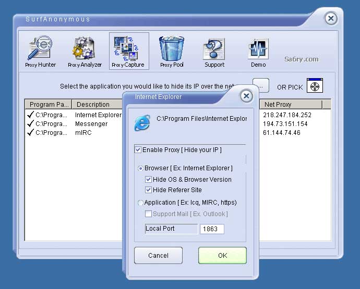
Task: Uncheck Hide OS & Browser Version
Action: point(148,180)
